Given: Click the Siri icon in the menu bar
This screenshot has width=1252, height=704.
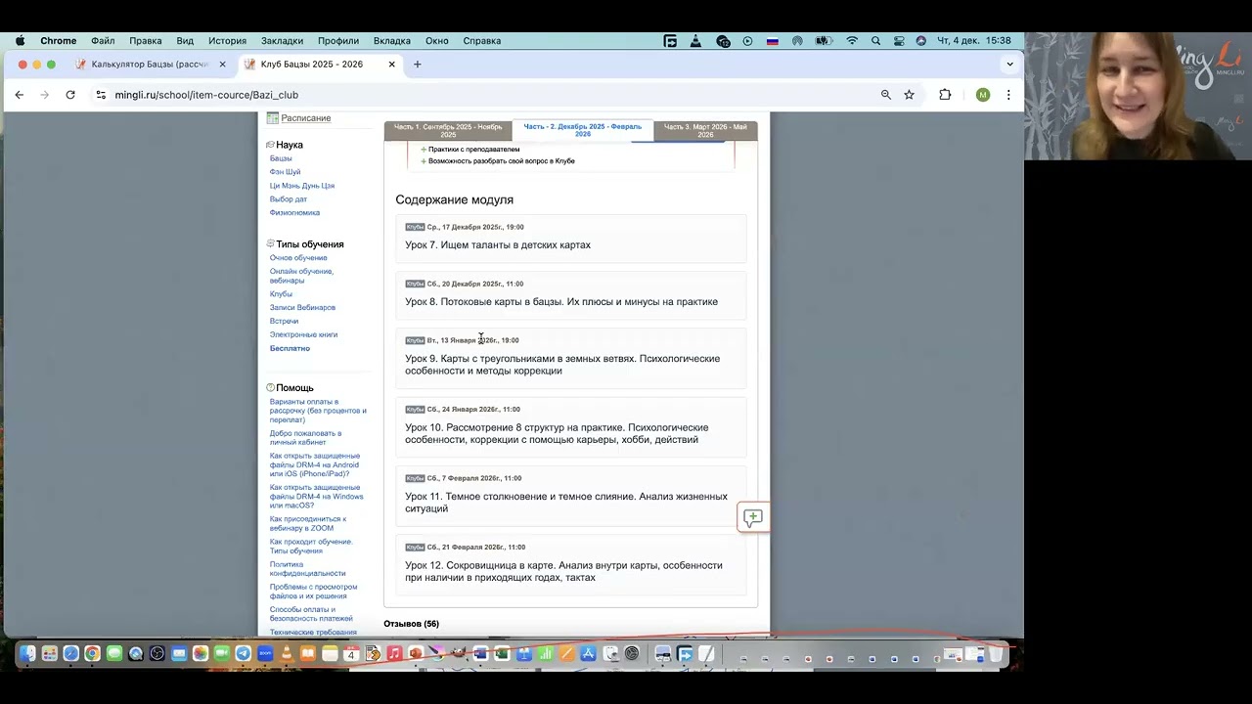Looking at the screenshot, I should 920,41.
